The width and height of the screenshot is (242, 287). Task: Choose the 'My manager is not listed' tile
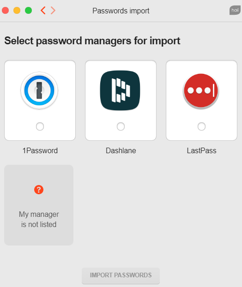click(x=39, y=205)
